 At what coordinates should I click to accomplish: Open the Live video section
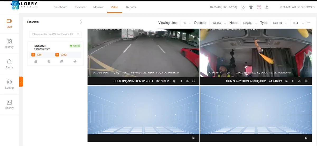tap(9, 23)
